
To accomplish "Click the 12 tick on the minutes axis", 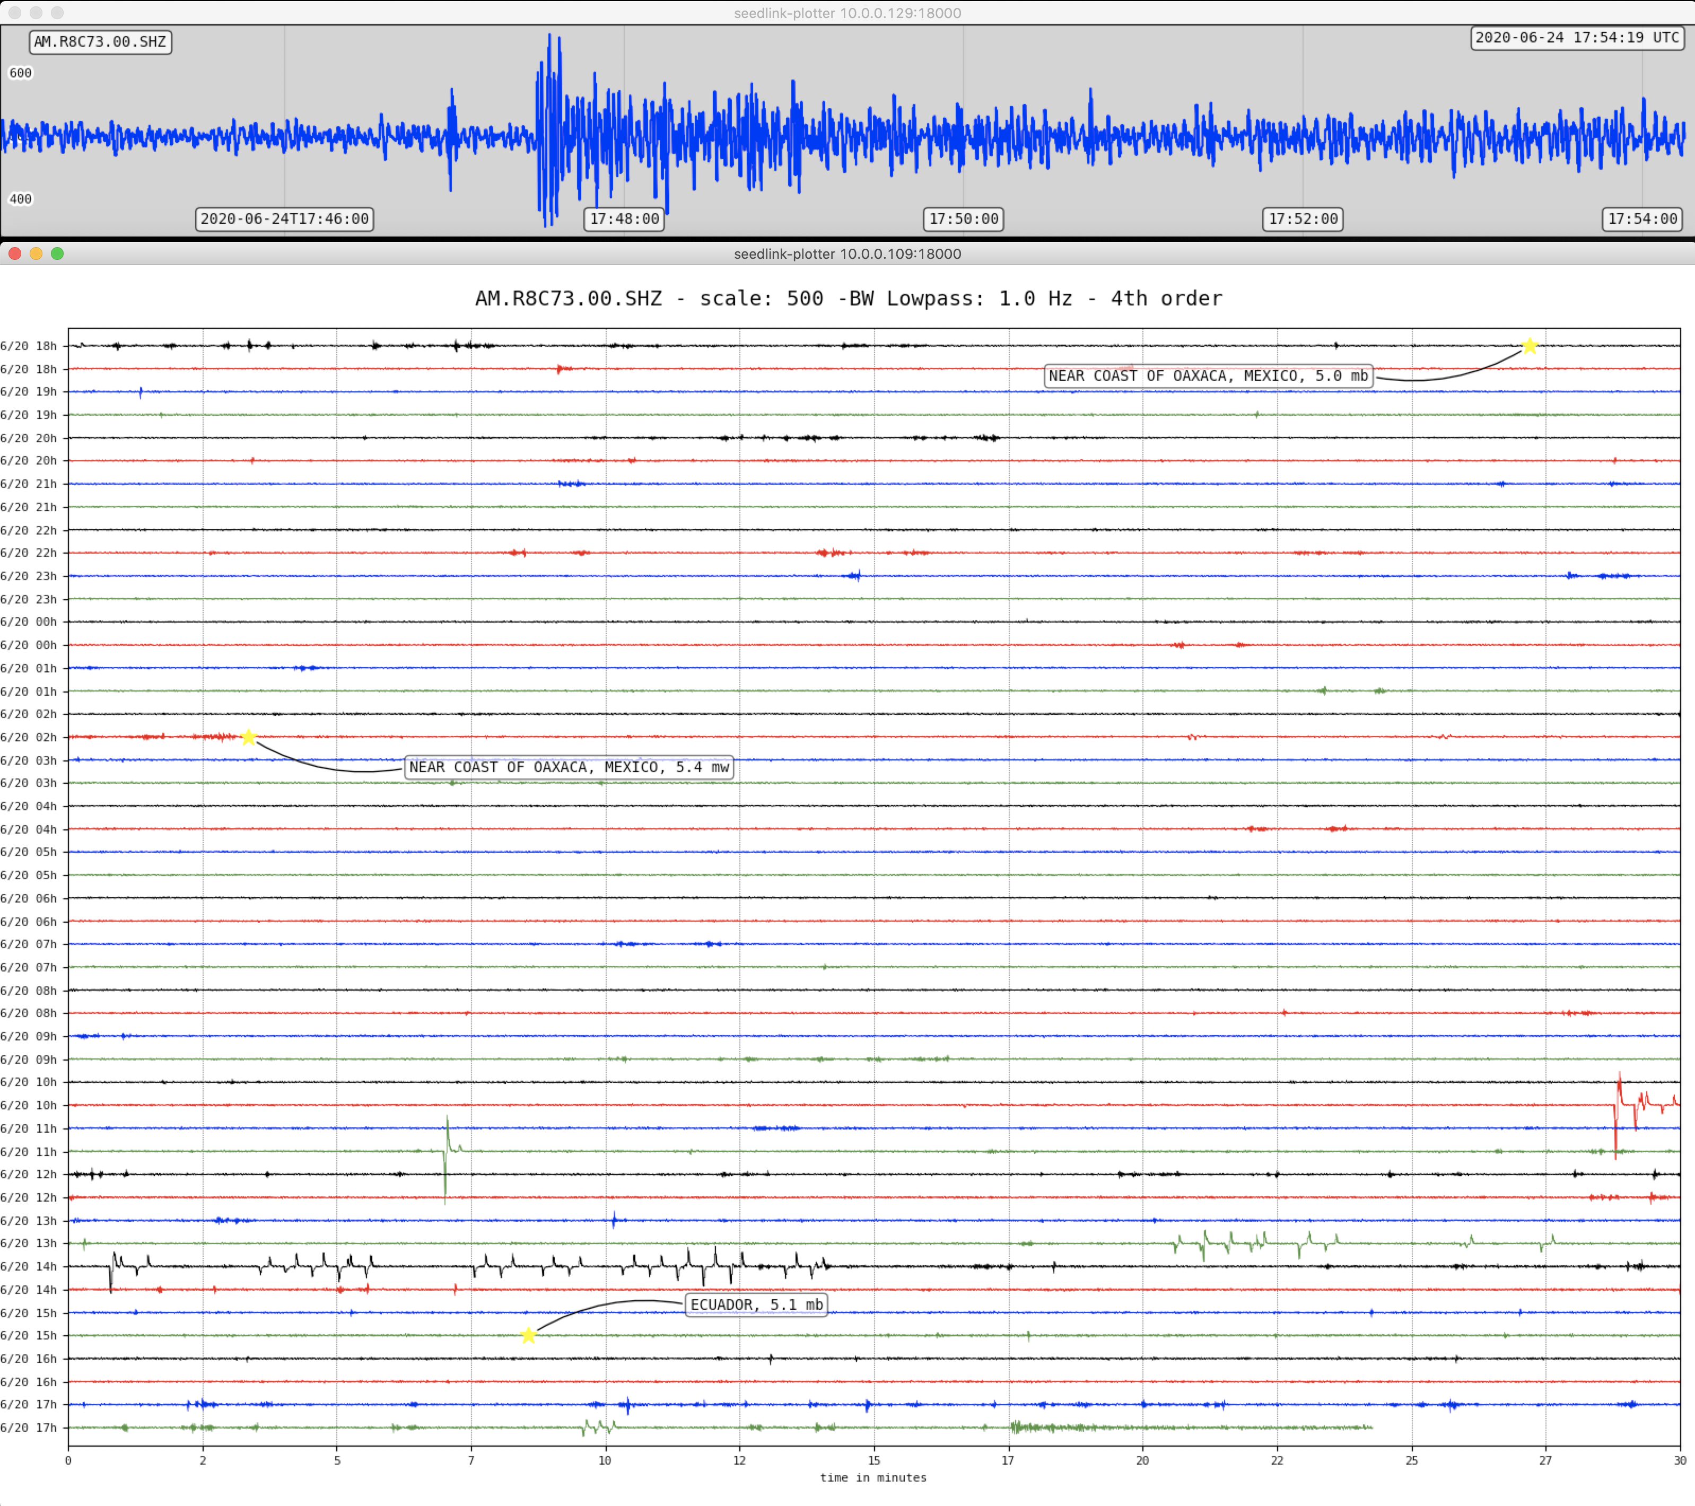I will 740,1460.
